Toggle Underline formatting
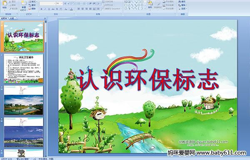The width and height of the screenshot is (250, 160). [x=49, y=9]
